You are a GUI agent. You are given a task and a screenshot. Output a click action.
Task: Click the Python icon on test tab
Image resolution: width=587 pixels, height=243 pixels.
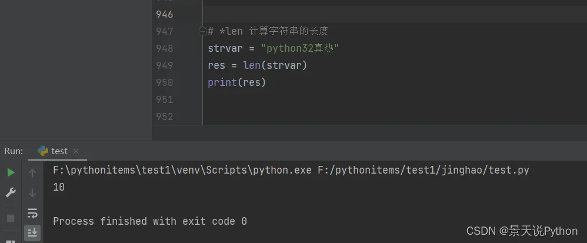pyautogui.click(x=43, y=151)
